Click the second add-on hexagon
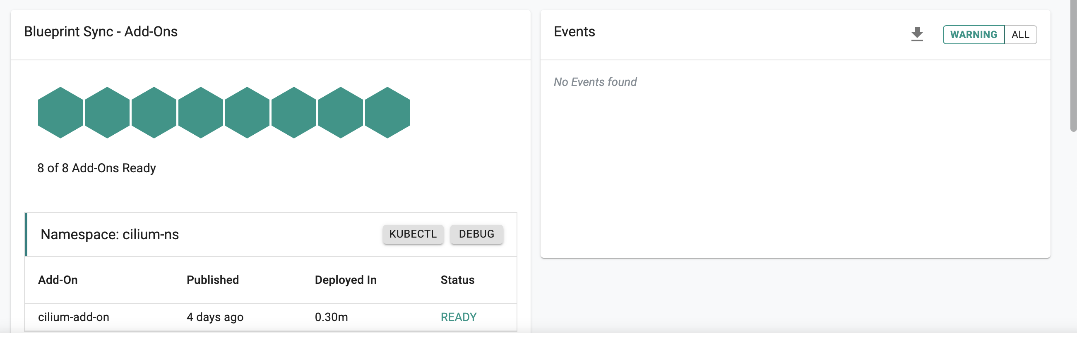The height and width of the screenshot is (338, 1077). tap(107, 113)
